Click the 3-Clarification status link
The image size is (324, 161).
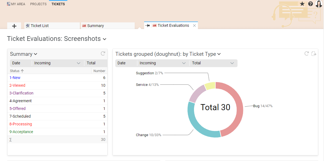pyautogui.click(x=21, y=93)
